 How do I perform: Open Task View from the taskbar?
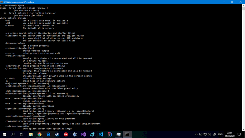(22, 134)
